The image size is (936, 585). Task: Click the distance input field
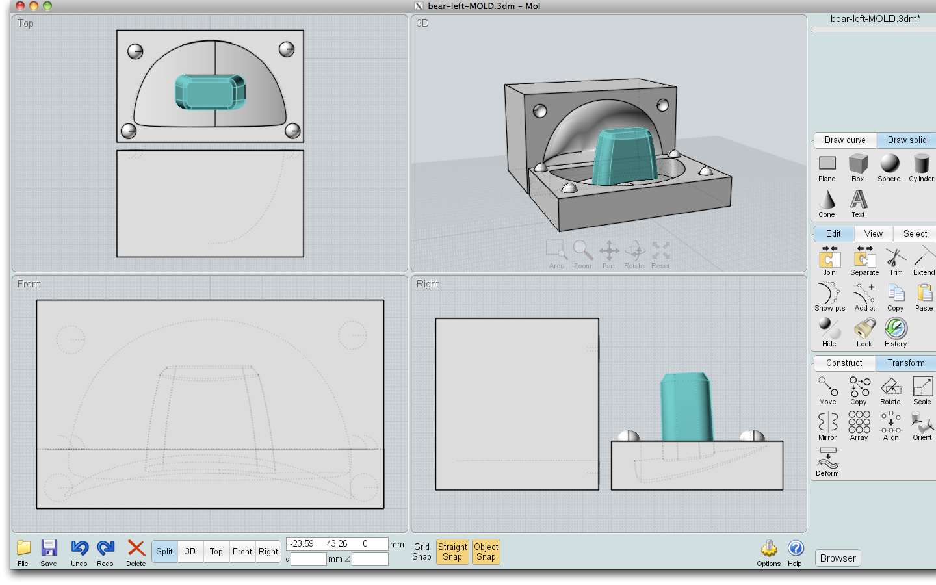click(x=309, y=559)
